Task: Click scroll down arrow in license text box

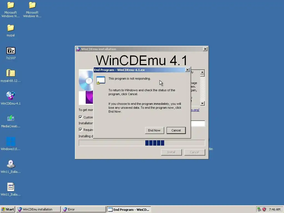Action: coord(202,103)
